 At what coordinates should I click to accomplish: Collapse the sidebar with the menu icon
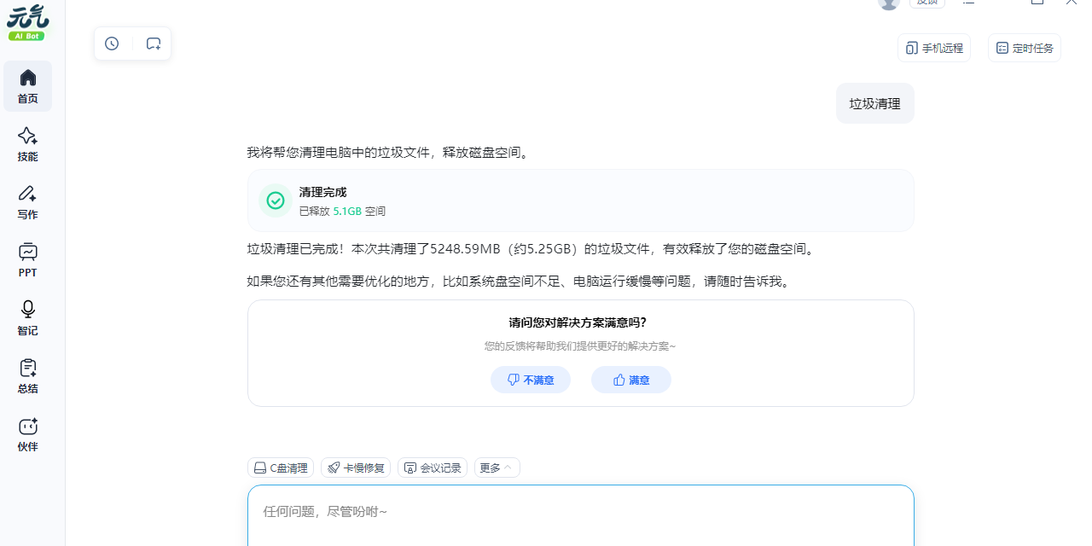[x=968, y=3]
